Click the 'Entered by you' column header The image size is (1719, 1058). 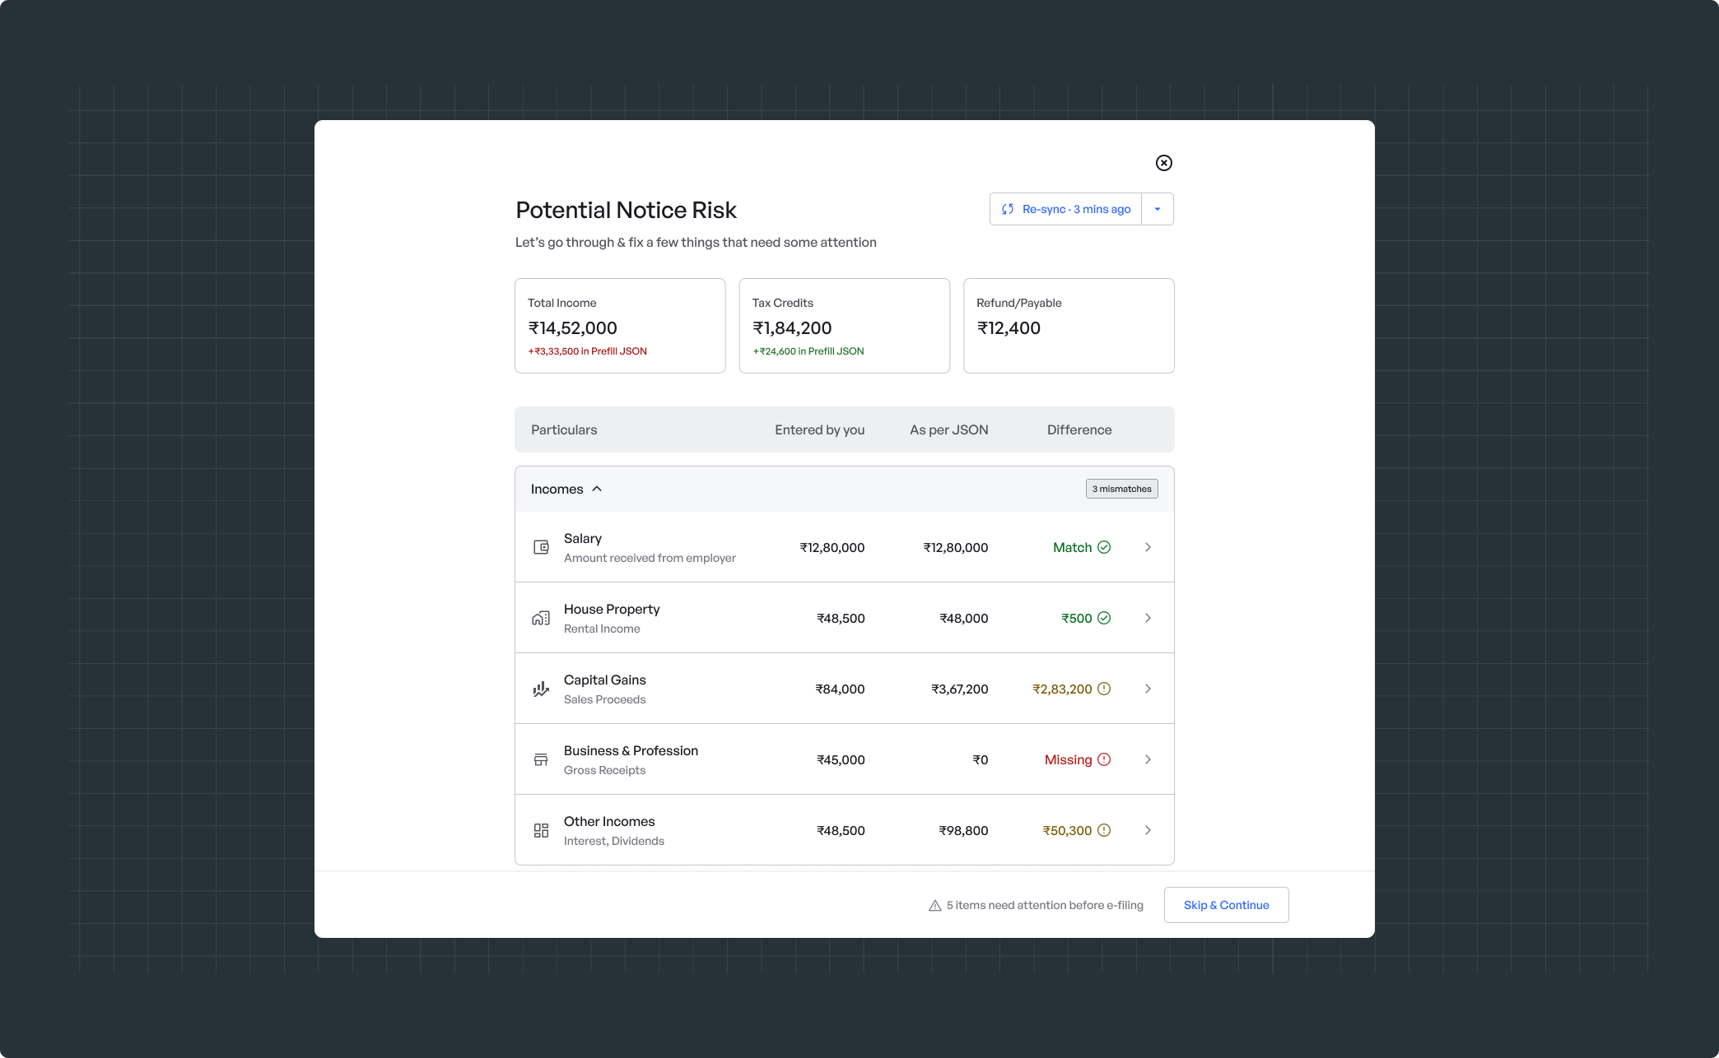click(x=819, y=429)
